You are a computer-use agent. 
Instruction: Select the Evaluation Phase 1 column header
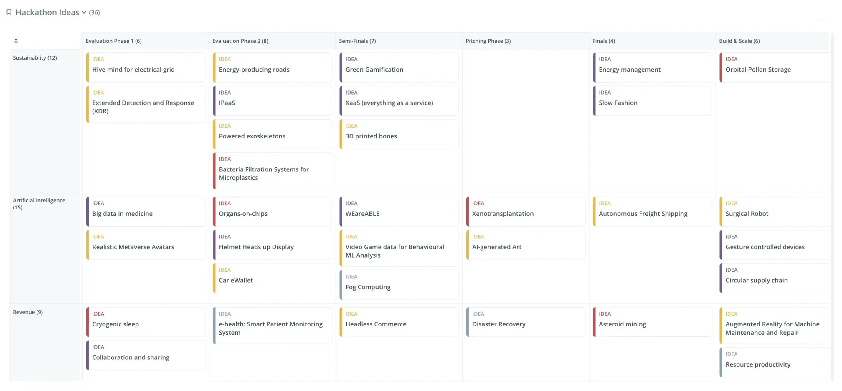coord(113,41)
